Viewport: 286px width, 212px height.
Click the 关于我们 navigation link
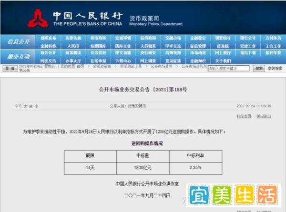point(223,61)
